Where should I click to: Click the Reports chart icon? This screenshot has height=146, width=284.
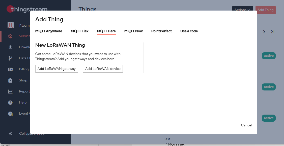10,91
